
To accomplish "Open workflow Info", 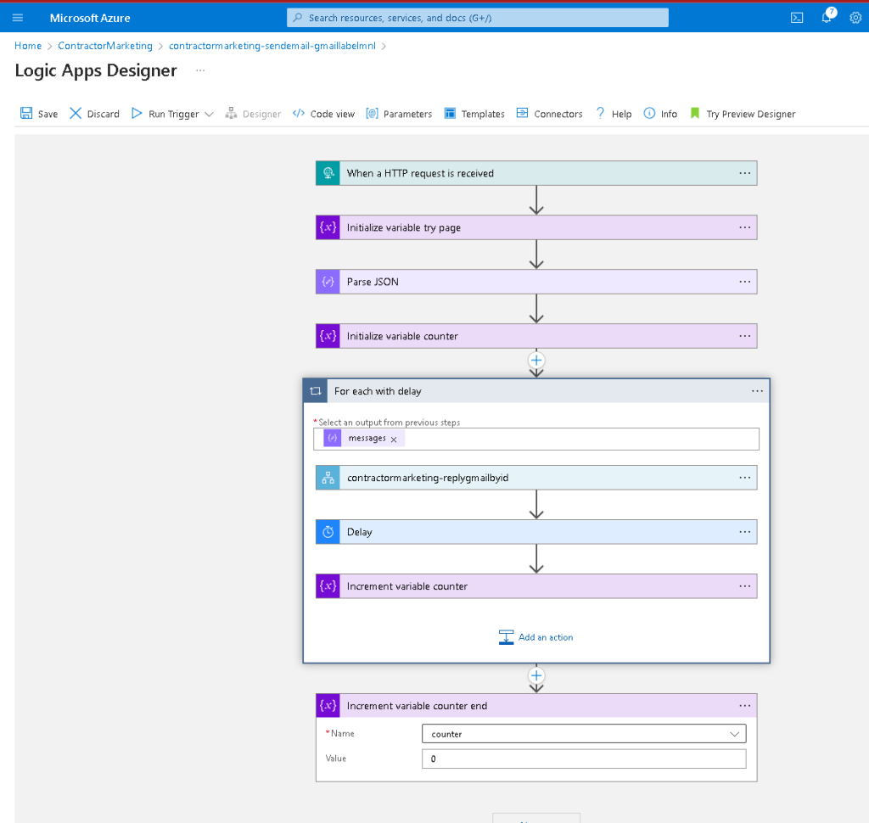I will [660, 114].
